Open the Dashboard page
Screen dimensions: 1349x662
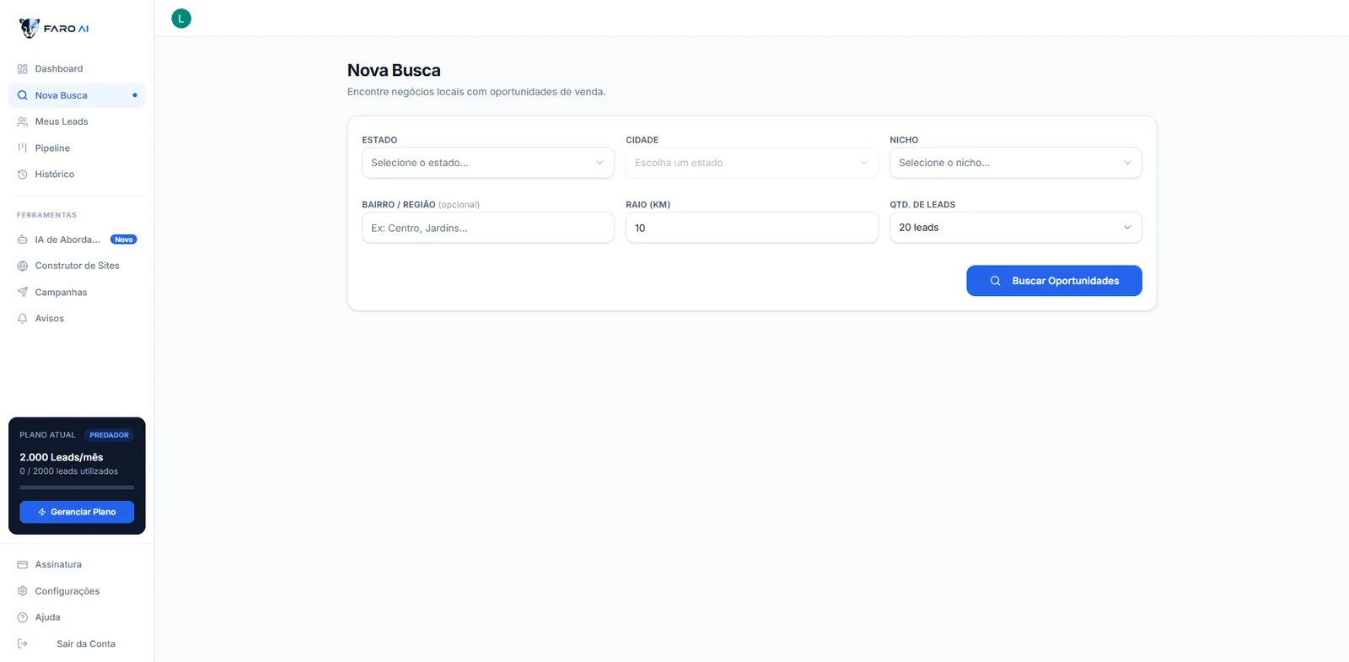pyautogui.click(x=77, y=69)
